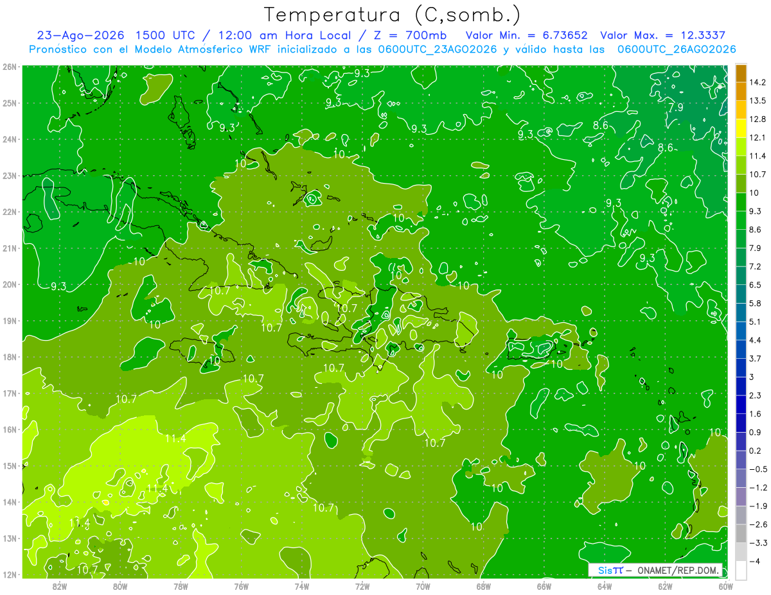
Task: Click the color bar label "5.1"
Action: coord(755,322)
